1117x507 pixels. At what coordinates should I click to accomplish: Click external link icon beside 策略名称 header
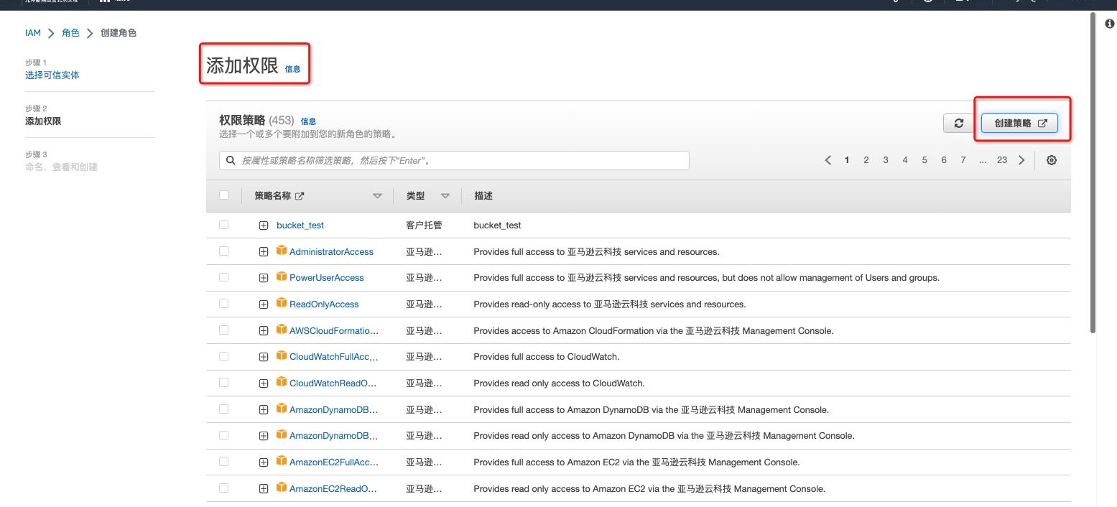click(x=300, y=196)
